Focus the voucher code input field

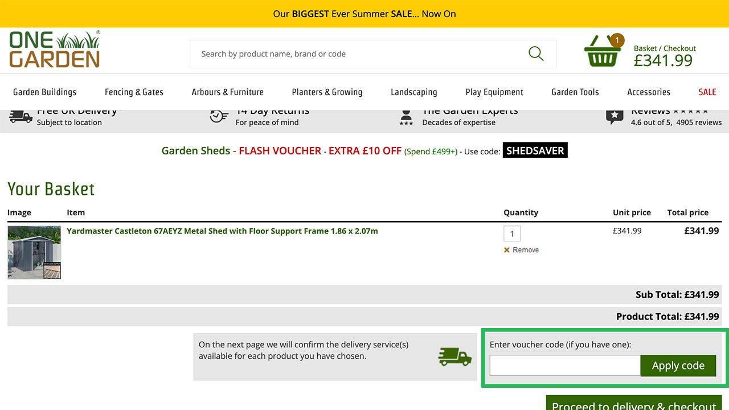(565, 366)
